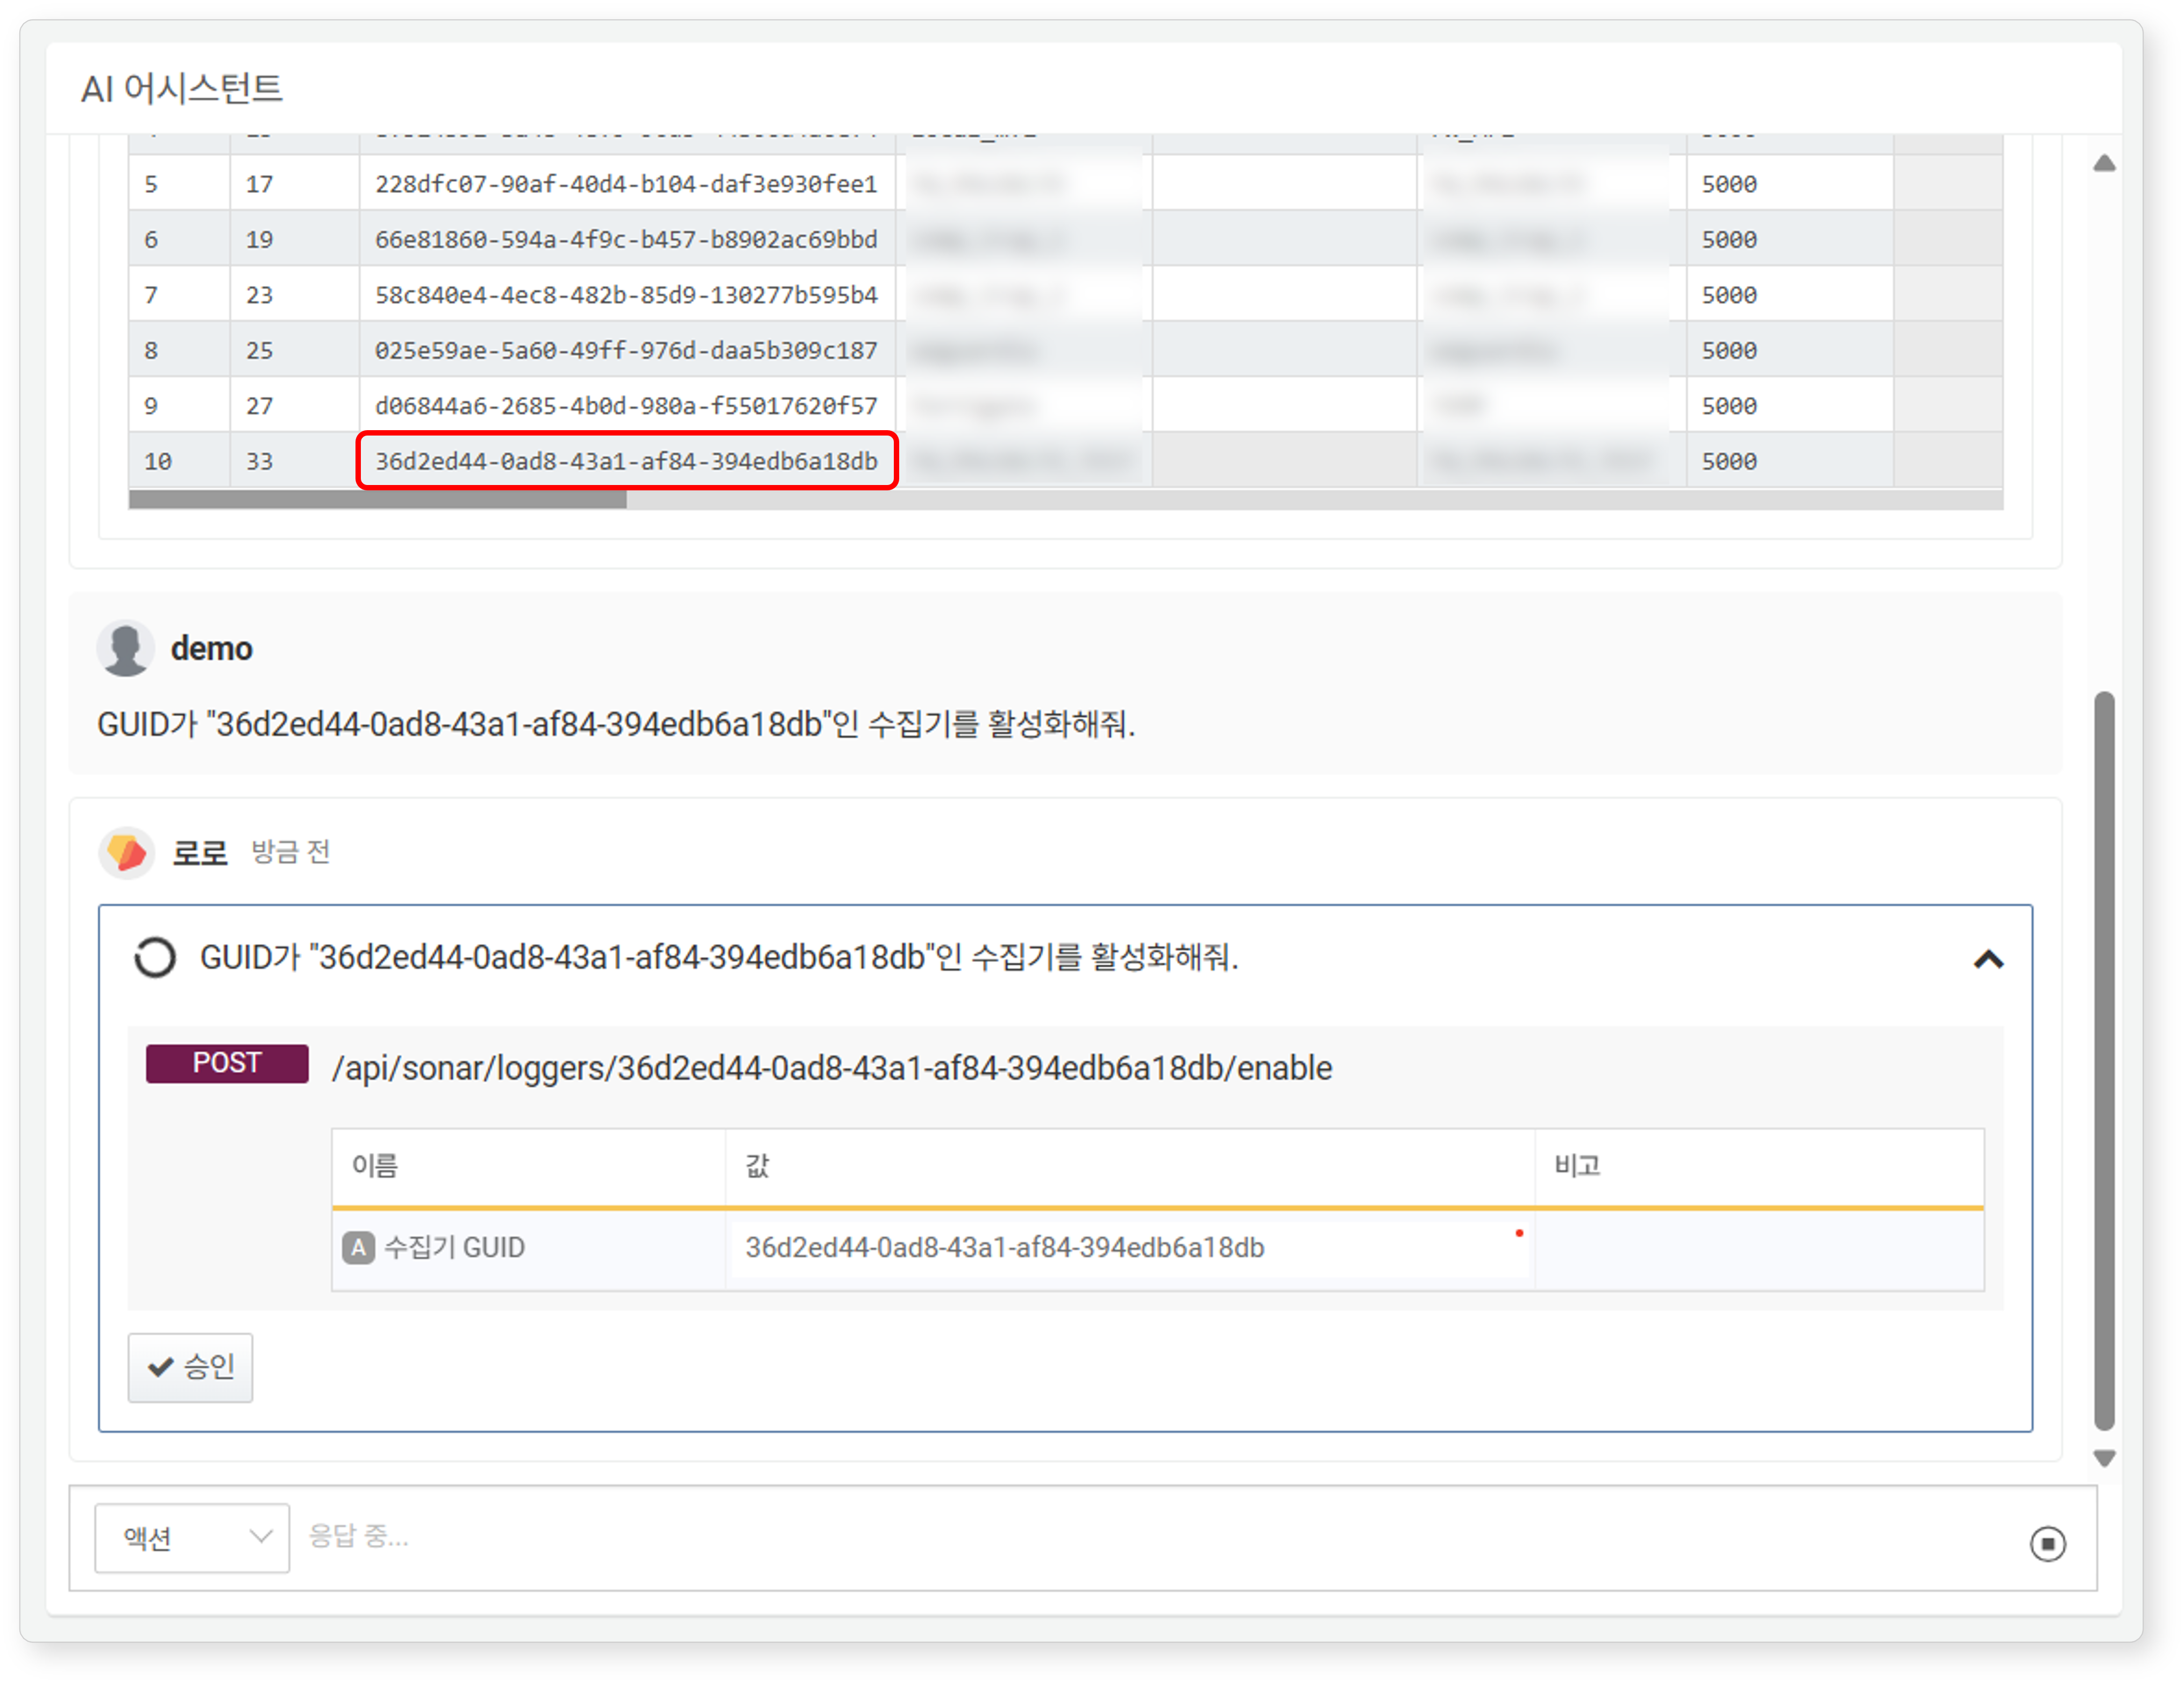Open the 액션 dropdown
The height and width of the screenshot is (1683, 2184).
tap(192, 1538)
